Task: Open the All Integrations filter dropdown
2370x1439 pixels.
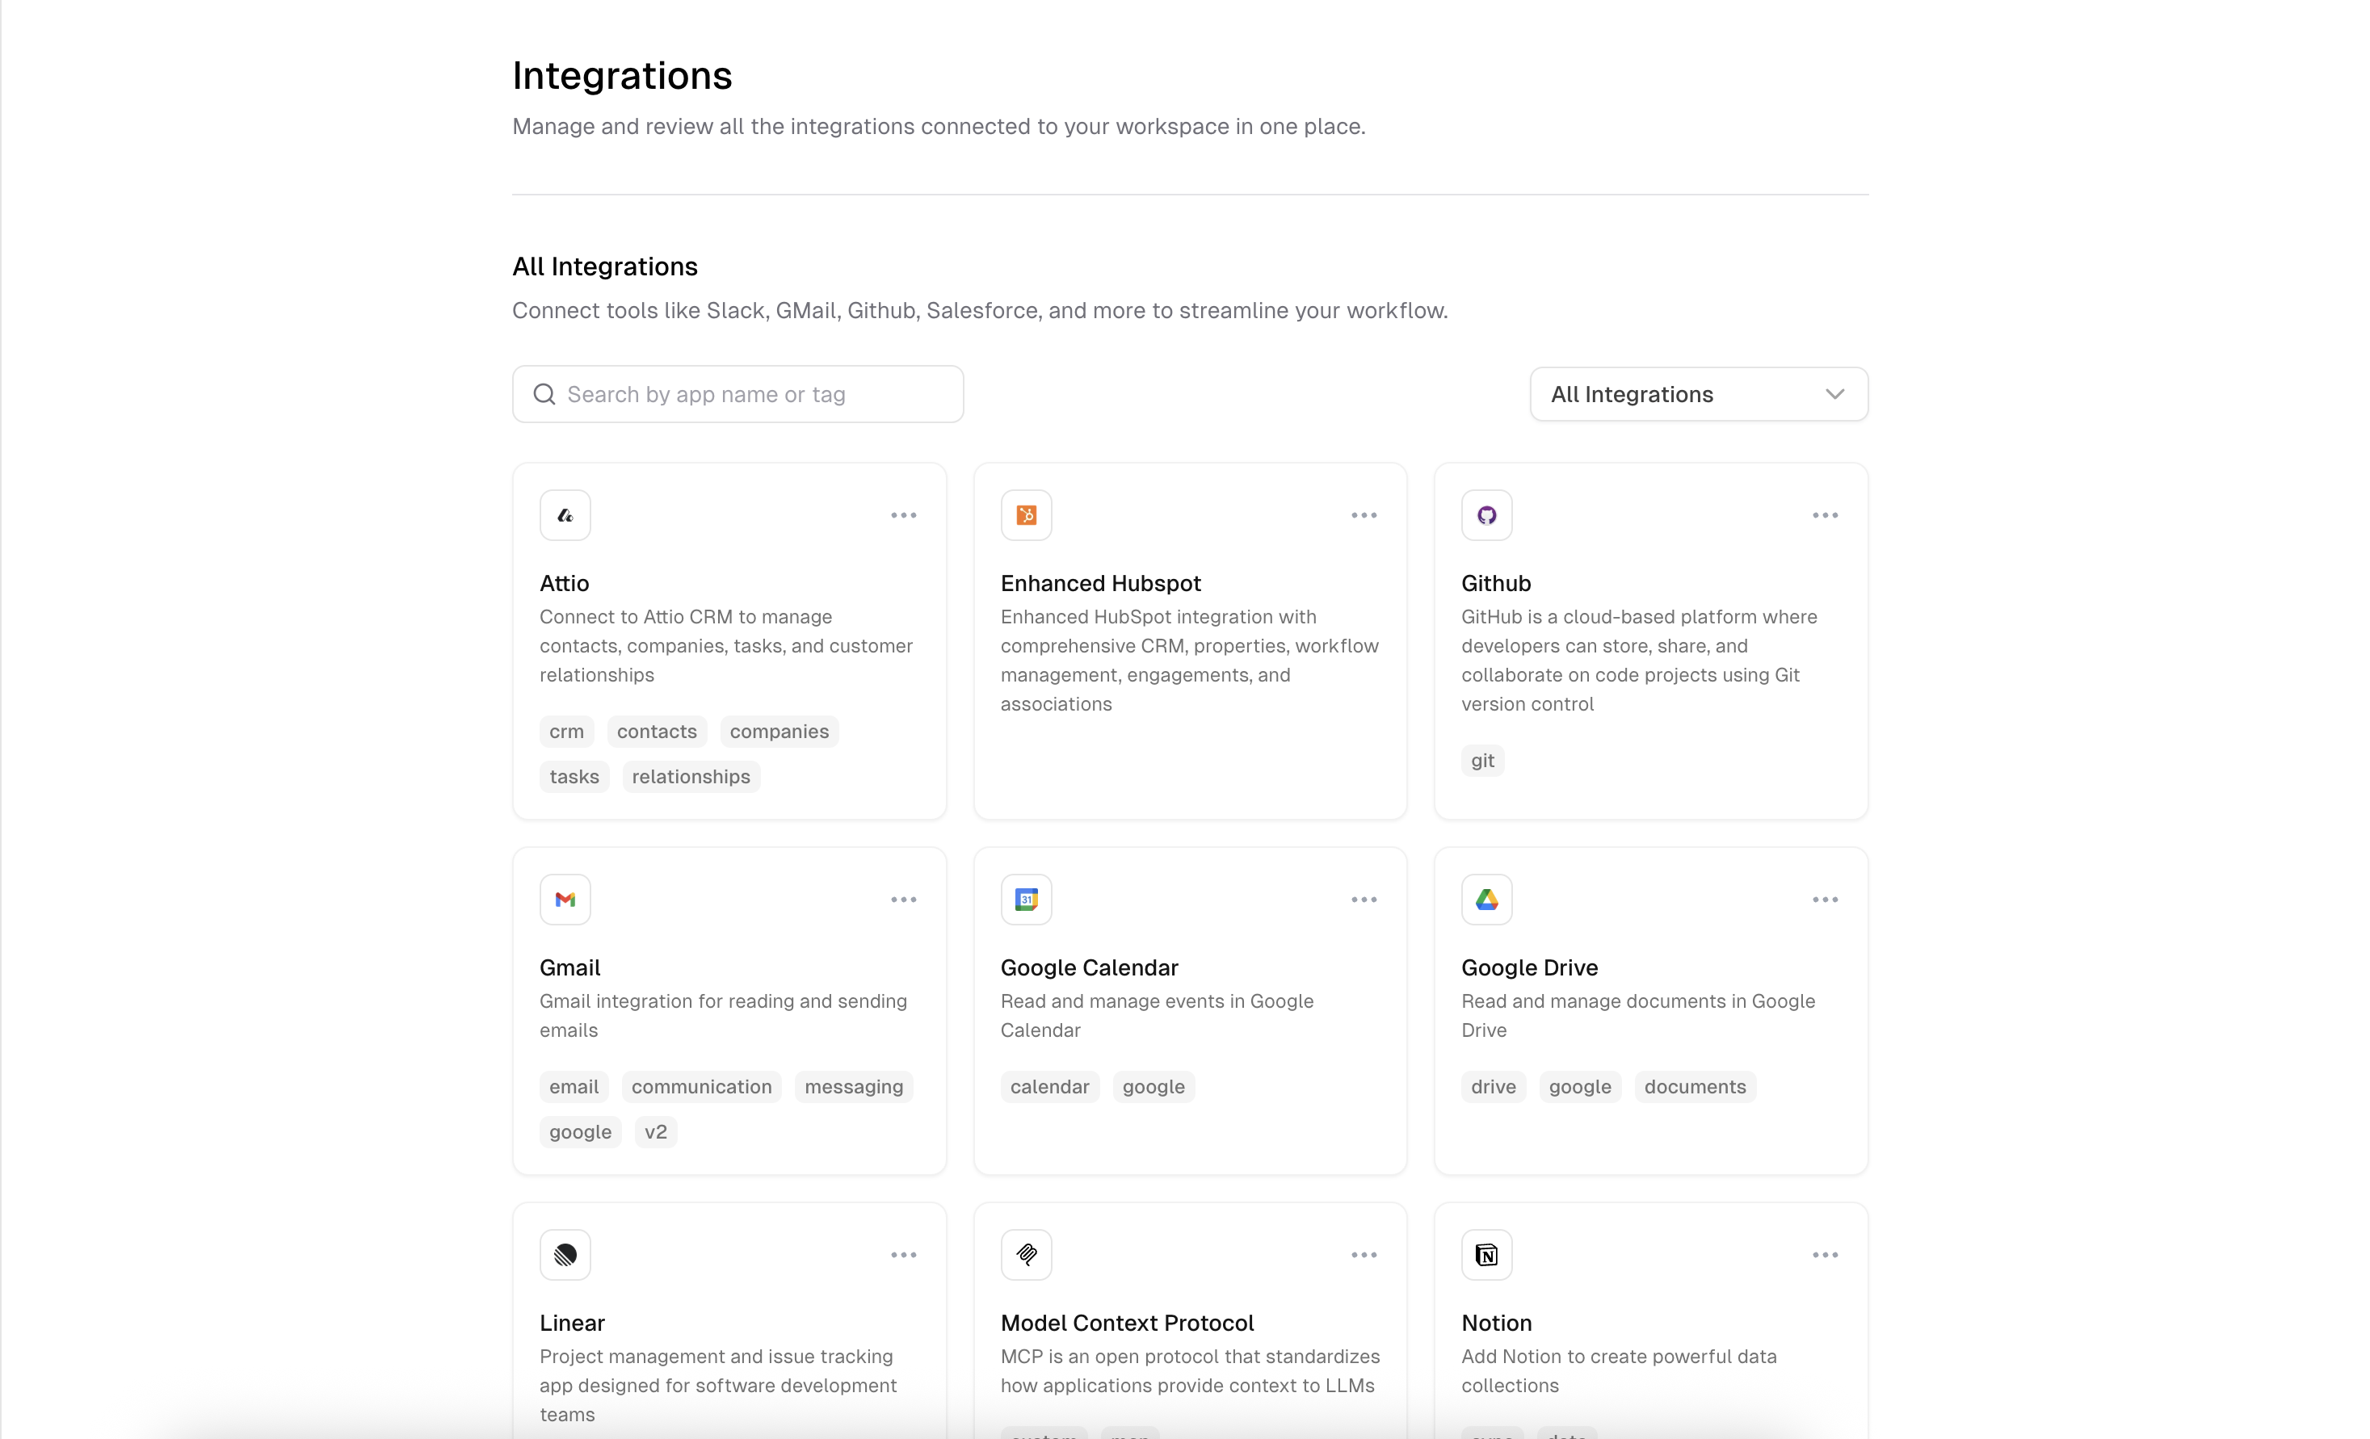Action: (x=1698, y=394)
